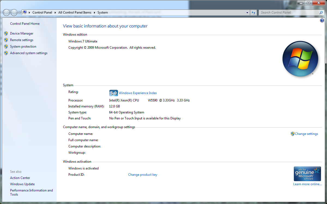Click Change product key link
The height and width of the screenshot is (204, 327).
(x=143, y=175)
